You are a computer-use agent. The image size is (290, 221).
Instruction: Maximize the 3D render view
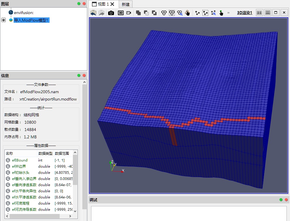(x=276, y=13)
